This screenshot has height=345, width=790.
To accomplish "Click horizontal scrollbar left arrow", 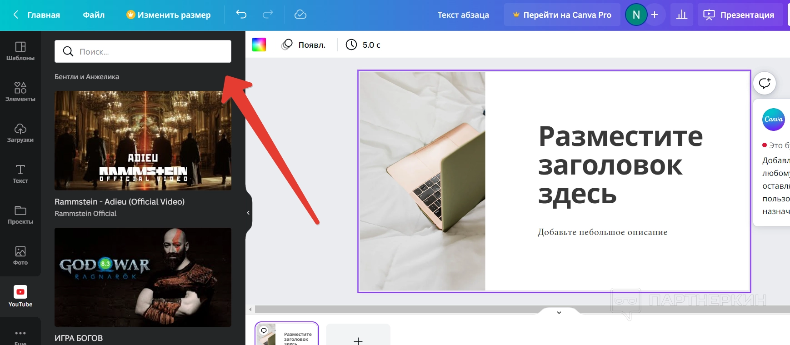I will [250, 310].
